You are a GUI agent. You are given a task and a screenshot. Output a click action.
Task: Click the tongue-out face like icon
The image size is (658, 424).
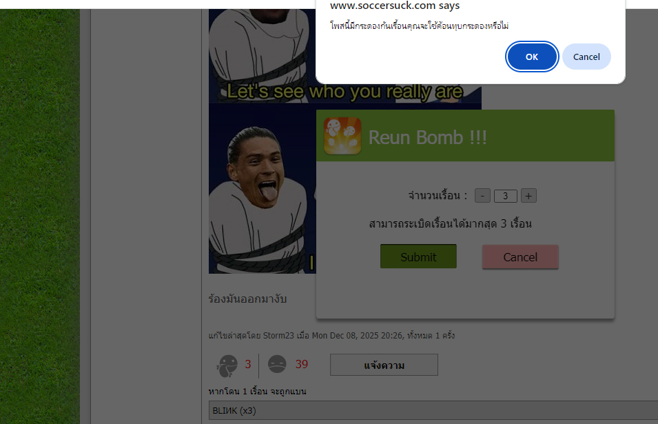click(227, 365)
